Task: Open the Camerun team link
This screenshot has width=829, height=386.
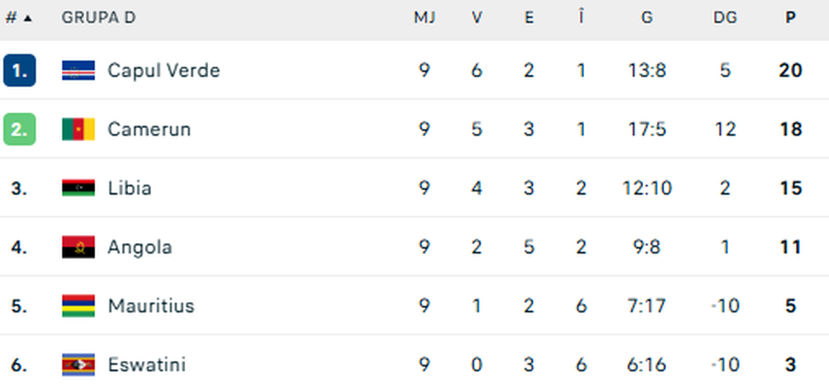Action: (149, 129)
